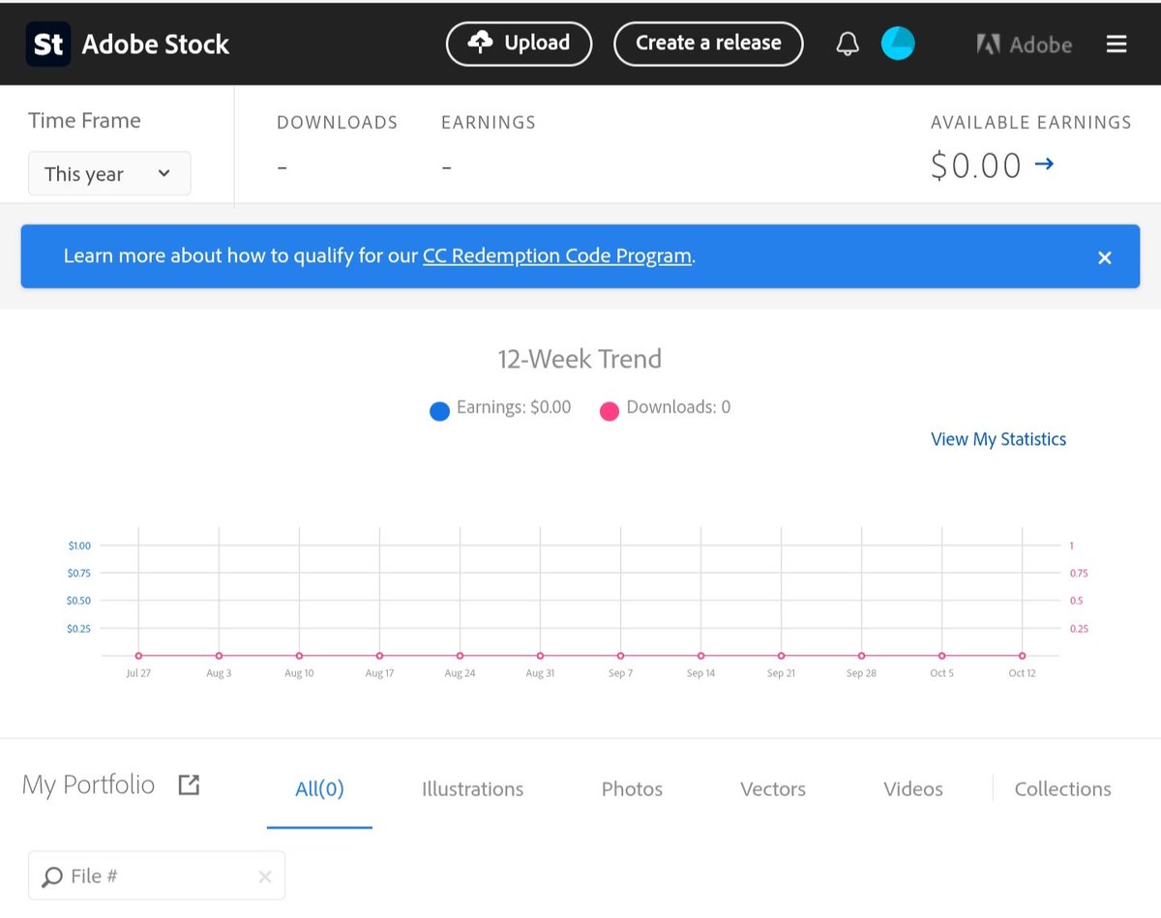Open the CC Redemption Code Program link
The height and width of the screenshot is (918, 1161).
click(557, 256)
